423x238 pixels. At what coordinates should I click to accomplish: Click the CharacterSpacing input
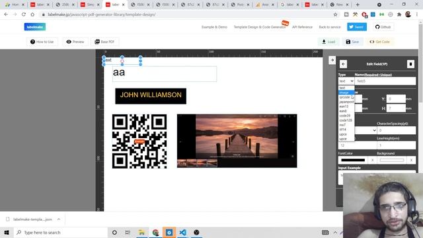pyautogui.click(x=397, y=130)
